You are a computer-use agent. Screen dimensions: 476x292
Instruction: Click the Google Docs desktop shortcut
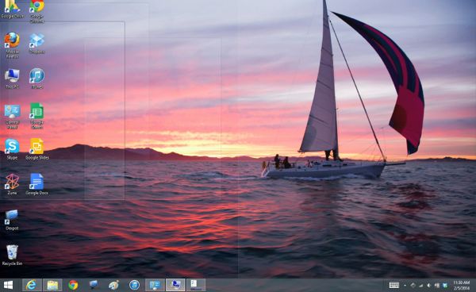pos(36,184)
